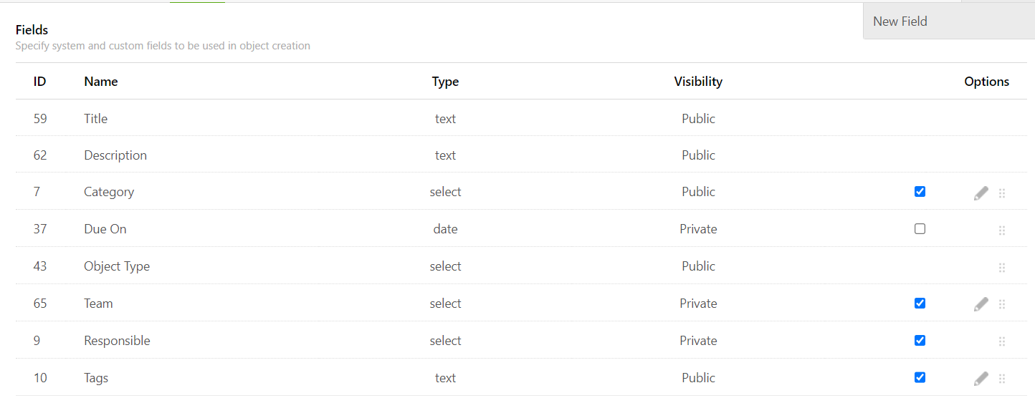The width and height of the screenshot is (1035, 398).
Task: Click drag handle icon in Tags row
Action: 1002,379
